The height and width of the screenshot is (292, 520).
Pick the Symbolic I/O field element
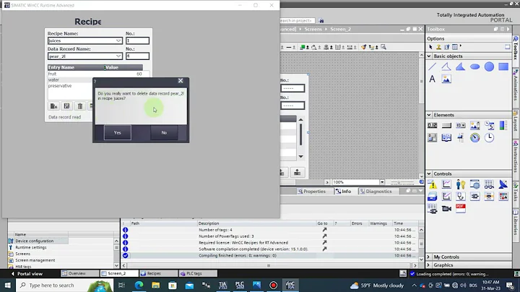point(461,126)
